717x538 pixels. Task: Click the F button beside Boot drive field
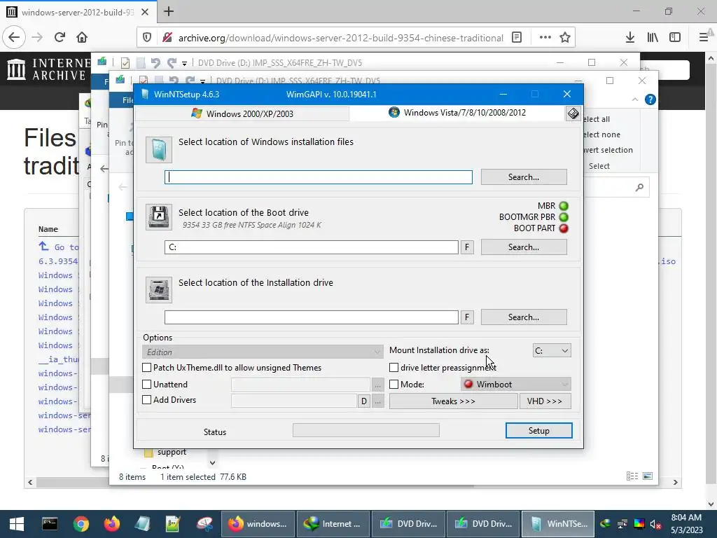[467, 247]
